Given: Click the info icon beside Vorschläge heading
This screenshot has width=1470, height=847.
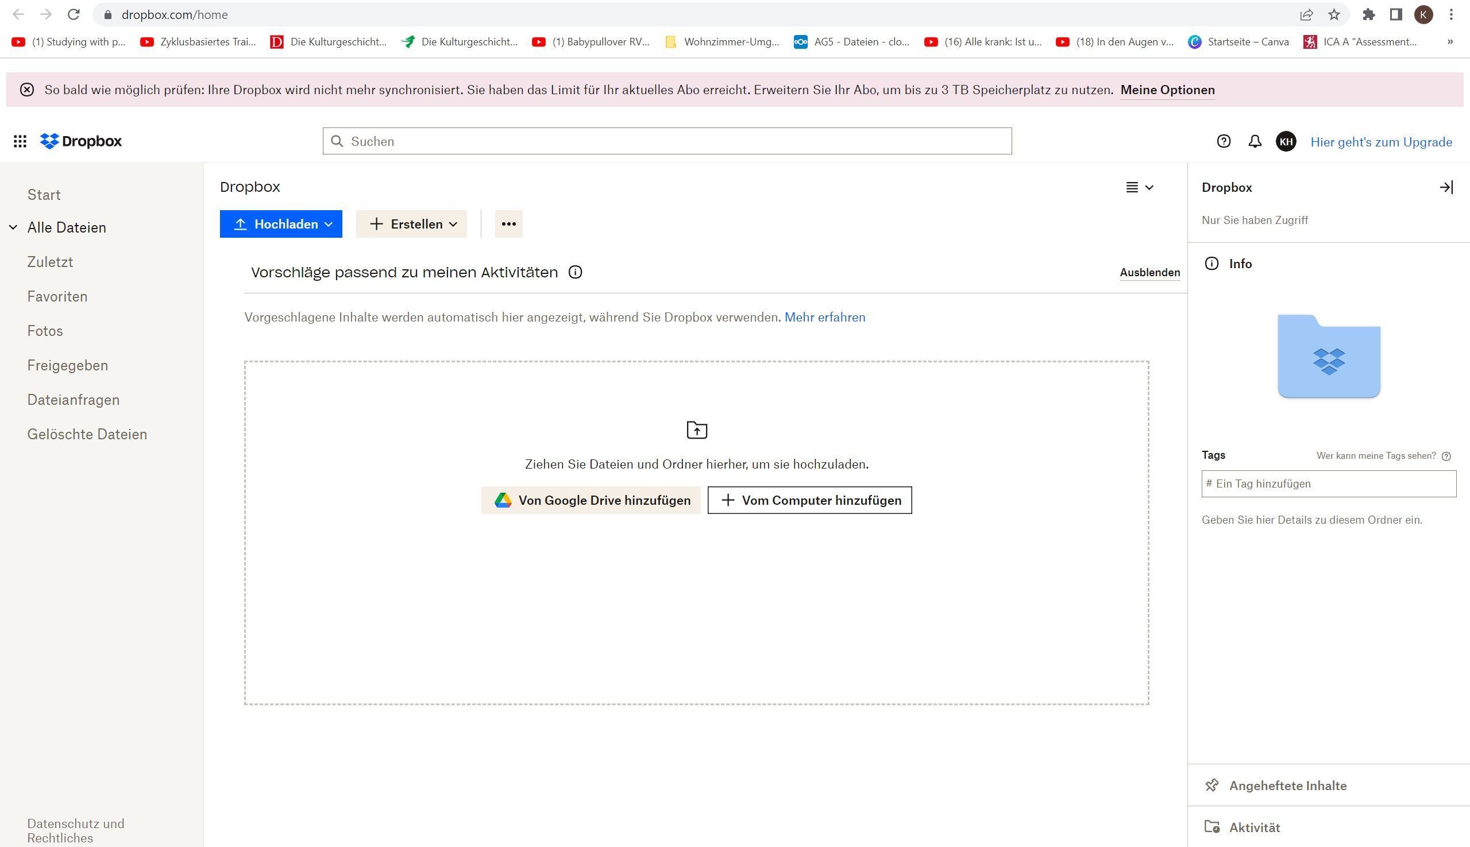Looking at the screenshot, I should 575,272.
